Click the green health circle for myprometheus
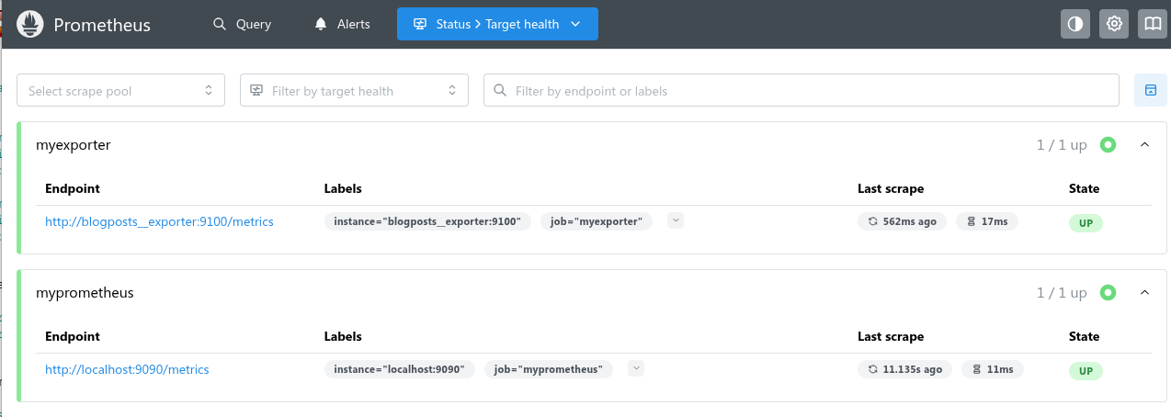Image resolution: width=1171 pixels, height=417 pixels. 1108,292
